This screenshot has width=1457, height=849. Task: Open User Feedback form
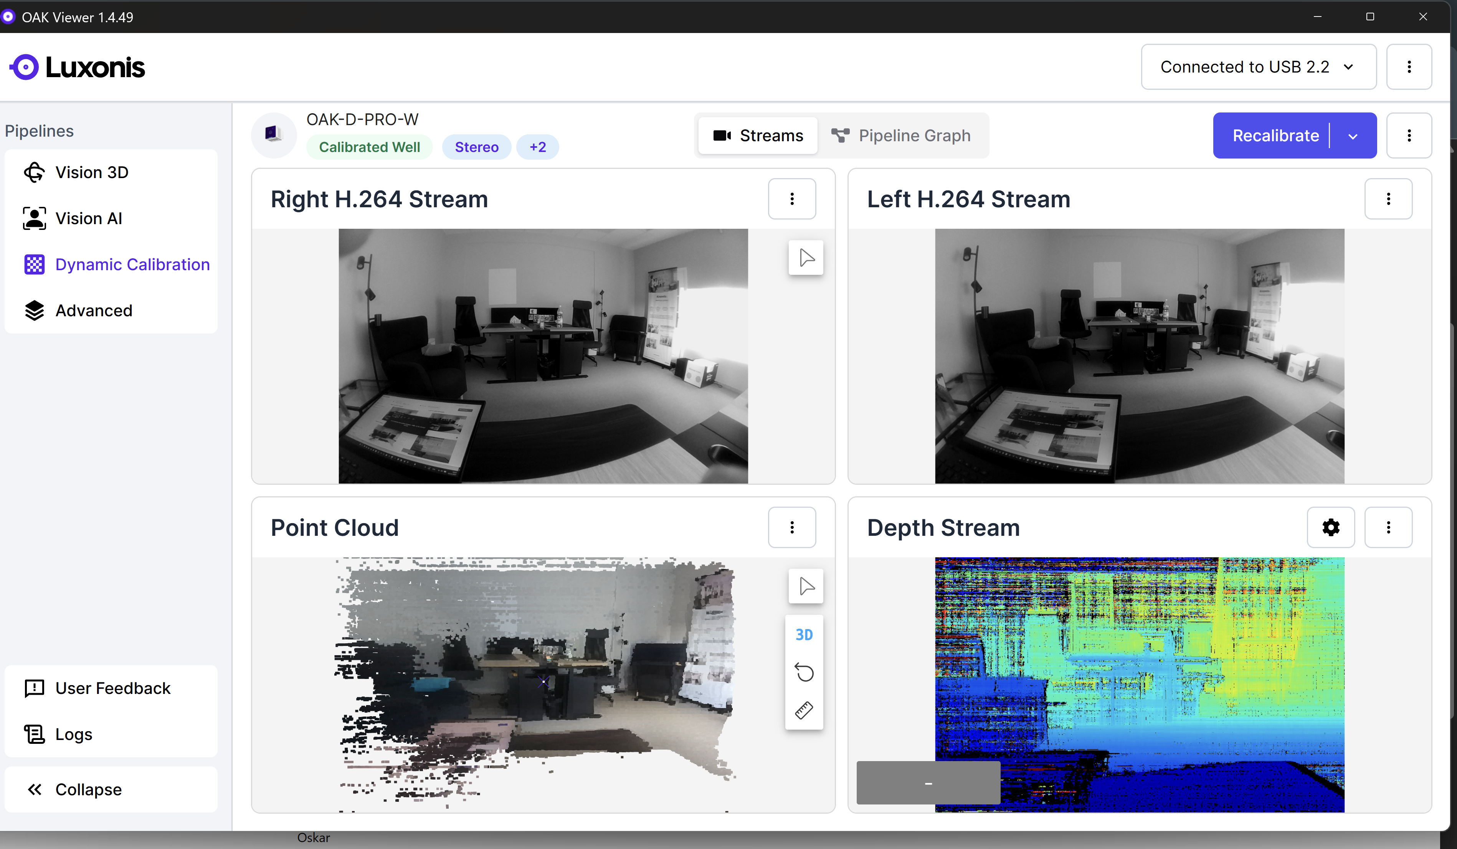click(113, 688)
